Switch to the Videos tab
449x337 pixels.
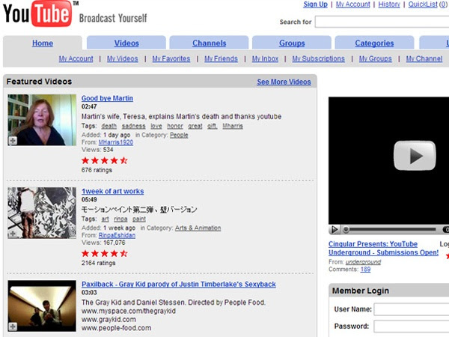tap(126, 43)
